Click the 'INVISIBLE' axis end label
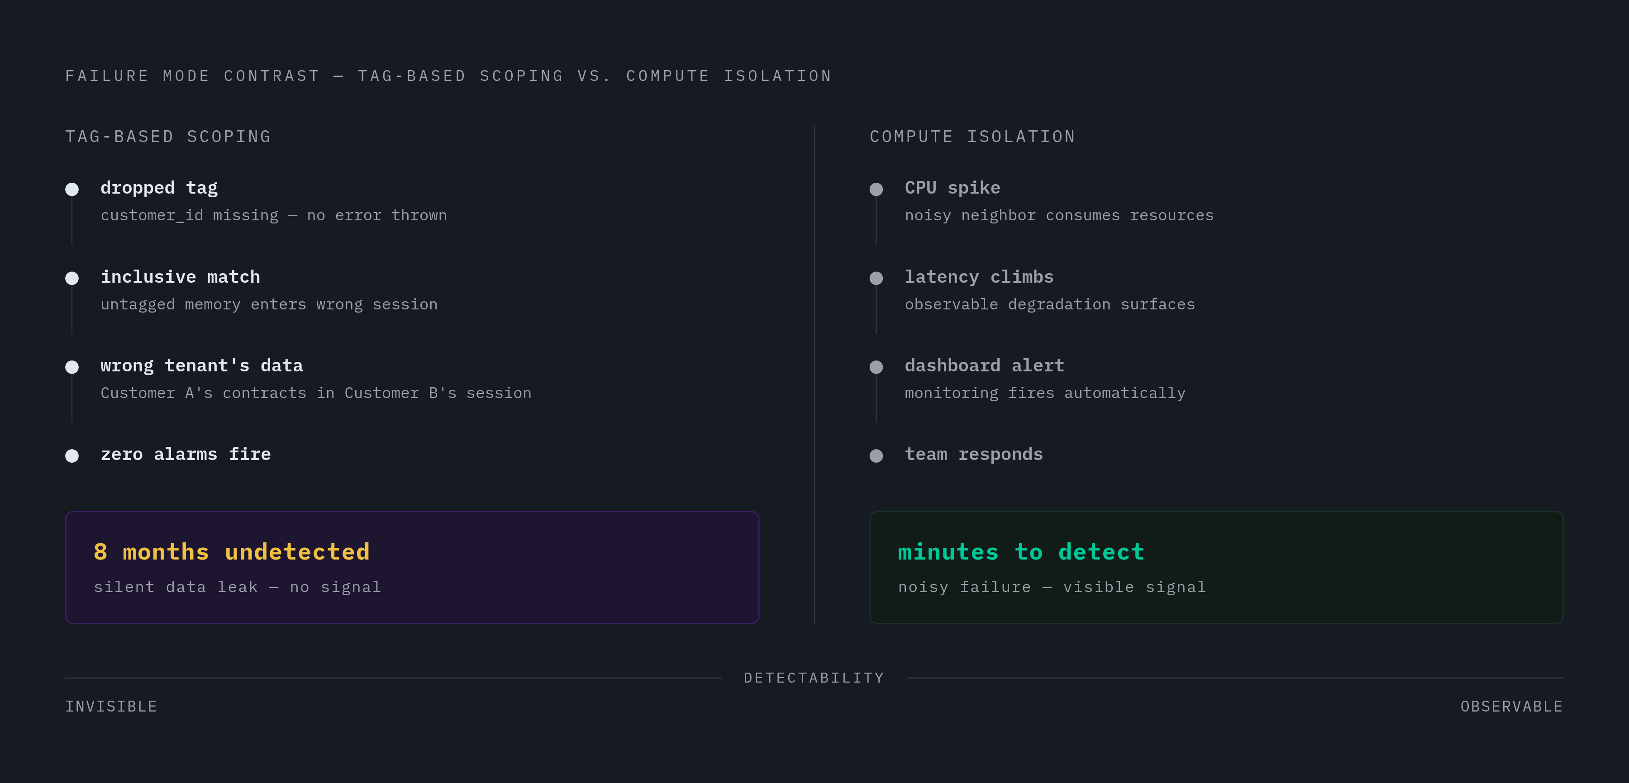 pos(111,707)
